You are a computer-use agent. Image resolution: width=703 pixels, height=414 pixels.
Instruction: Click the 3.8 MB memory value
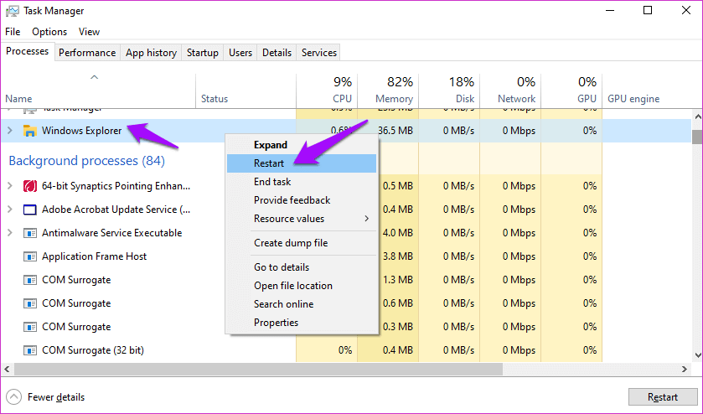point(398,256)
